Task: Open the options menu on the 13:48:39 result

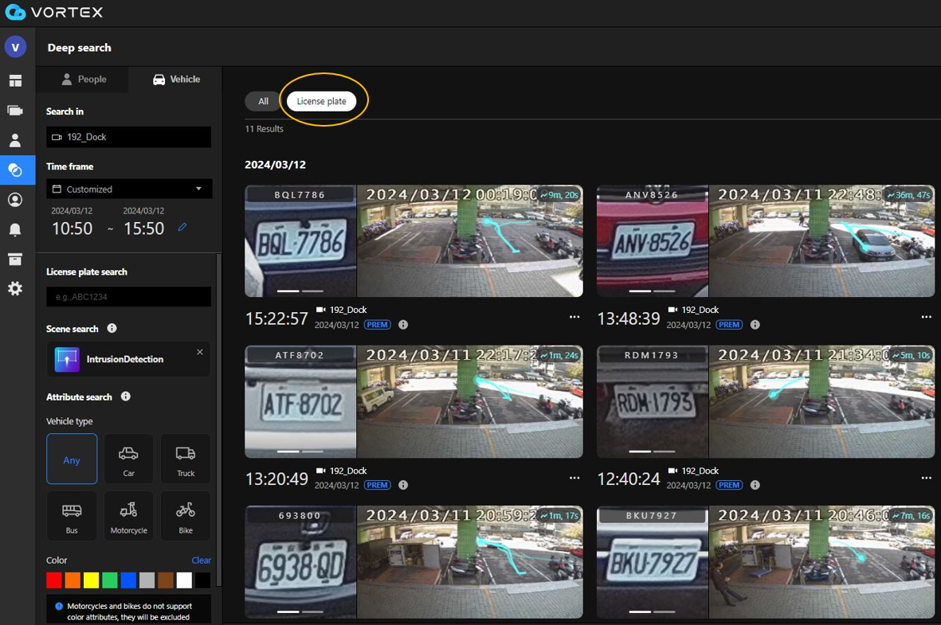Action: click(927, 316)
